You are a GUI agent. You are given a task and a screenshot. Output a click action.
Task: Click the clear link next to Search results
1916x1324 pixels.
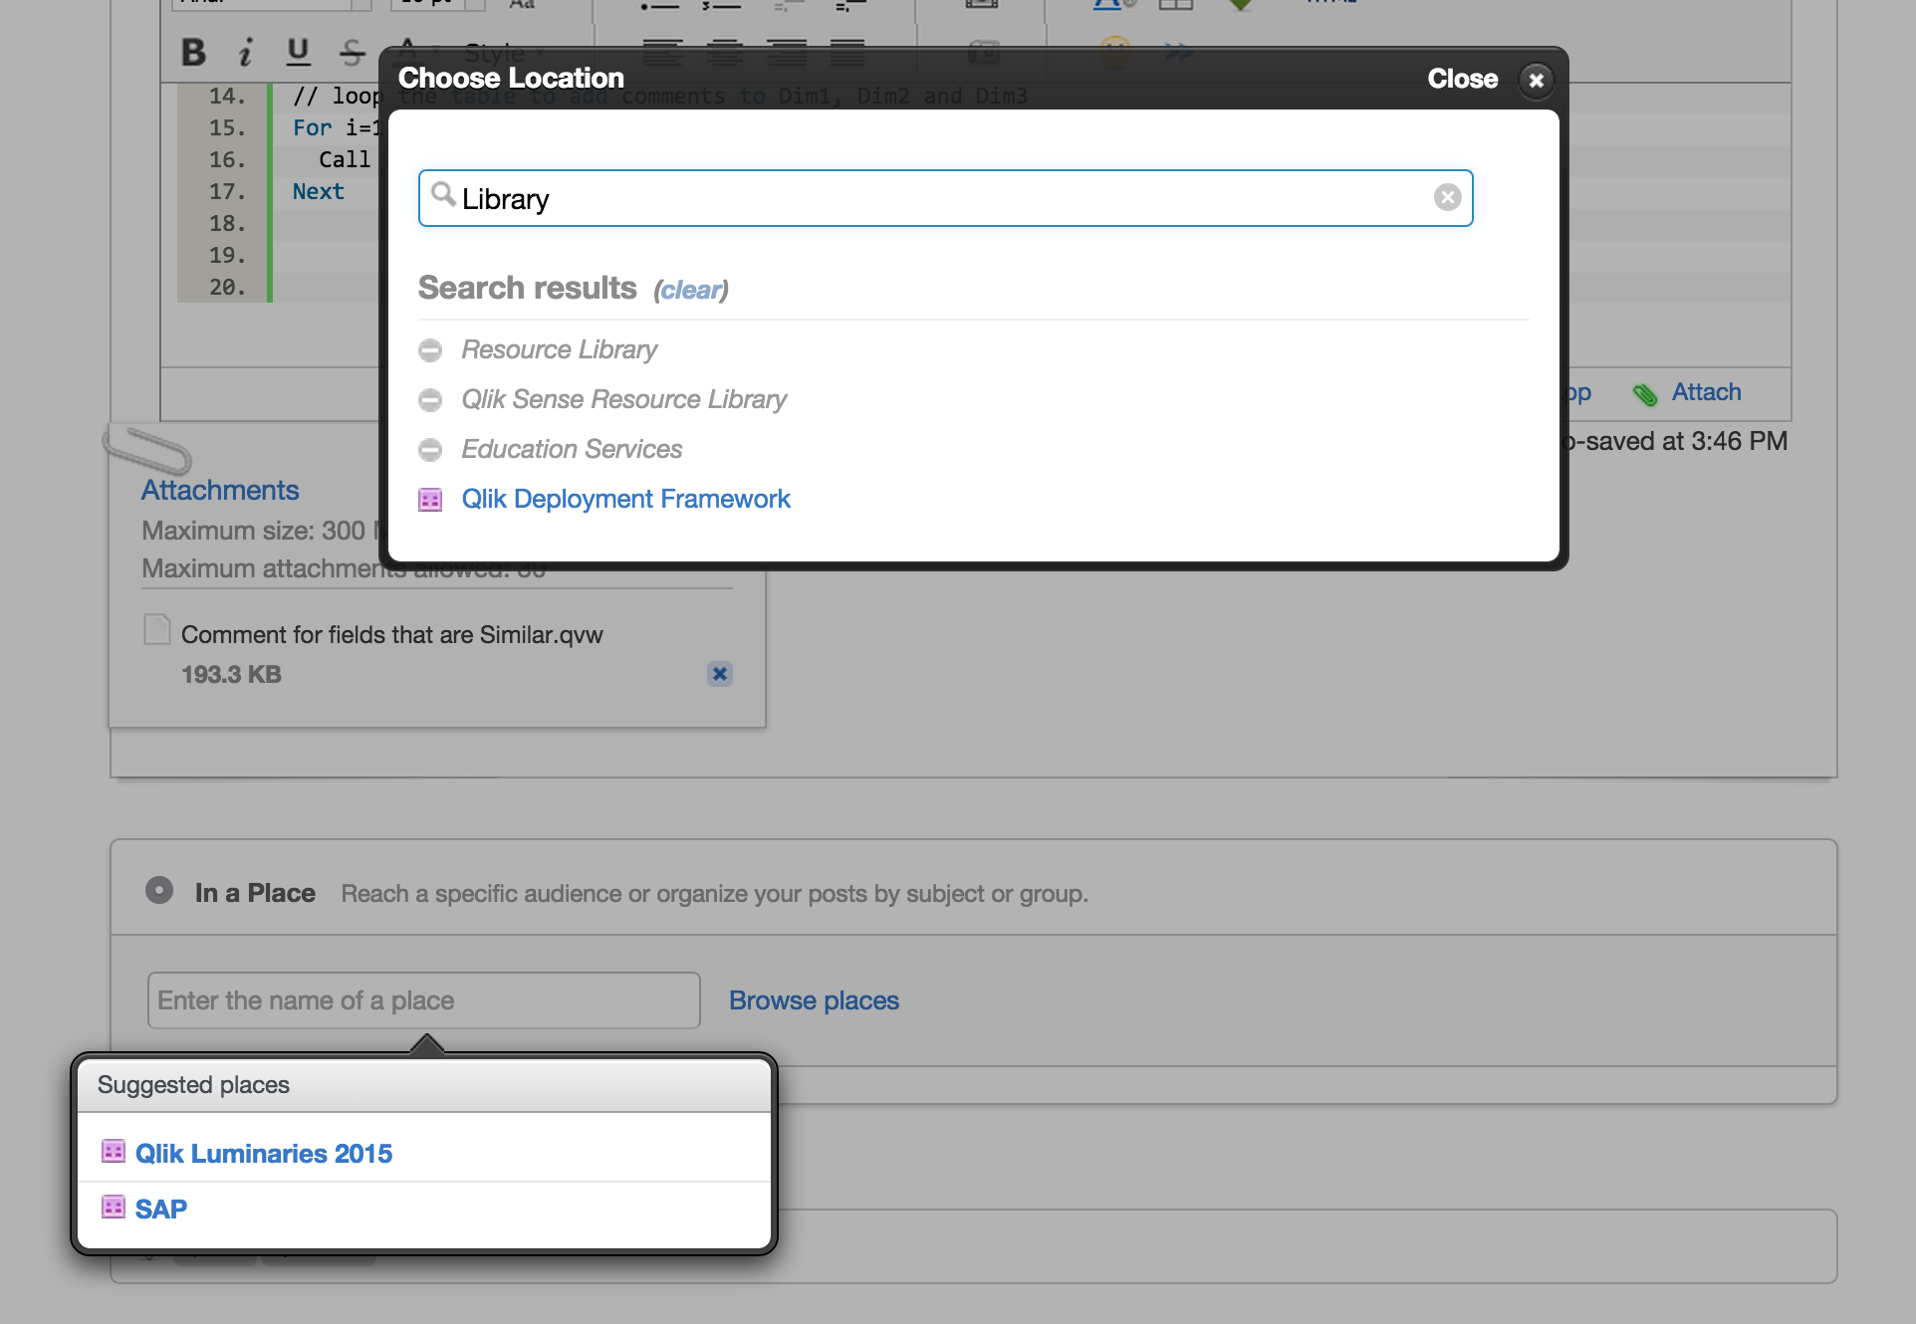(690, 290)
